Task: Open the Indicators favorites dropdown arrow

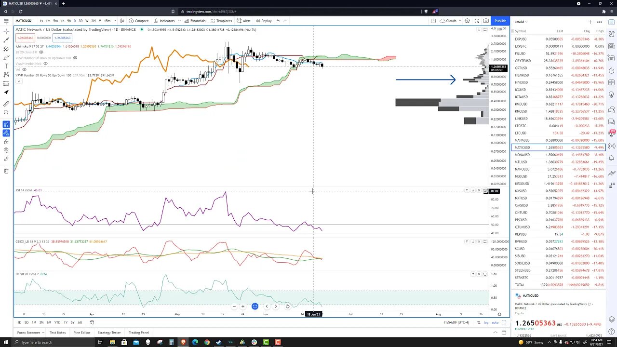Action: point(179,21)
